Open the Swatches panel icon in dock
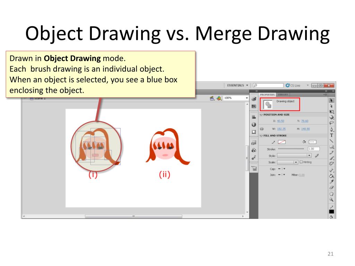 (x=254, y=106)
